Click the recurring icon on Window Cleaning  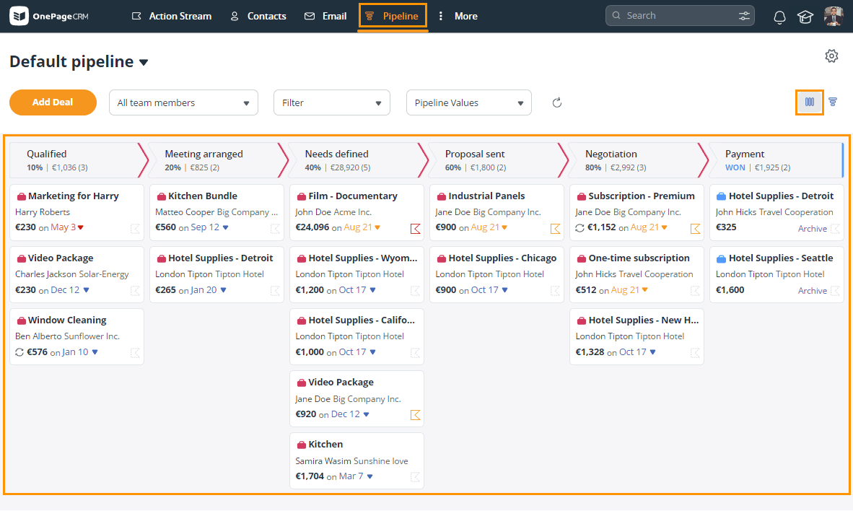19,352
